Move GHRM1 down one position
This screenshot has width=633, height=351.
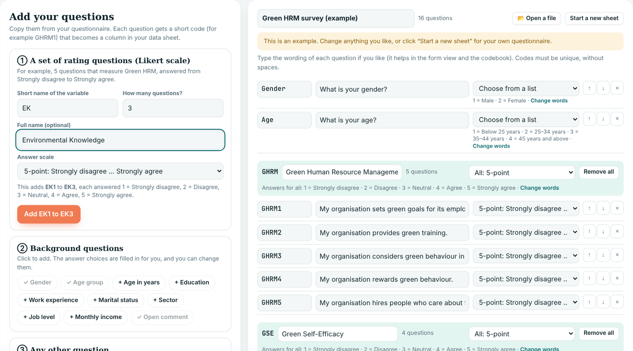click(603, 208)
